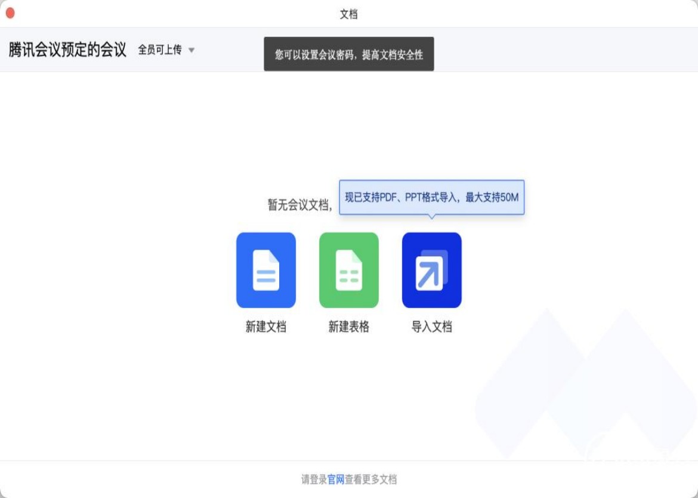Select the green 新建表格 spreadsheet icon

350,270
